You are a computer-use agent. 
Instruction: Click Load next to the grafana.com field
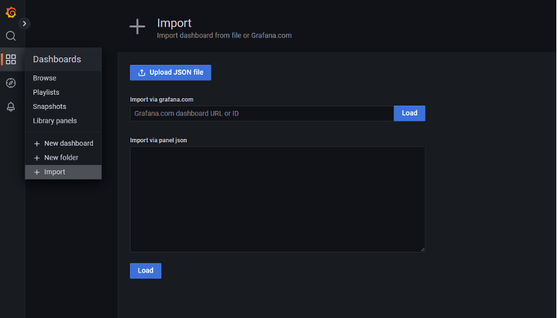pos(409,113)
